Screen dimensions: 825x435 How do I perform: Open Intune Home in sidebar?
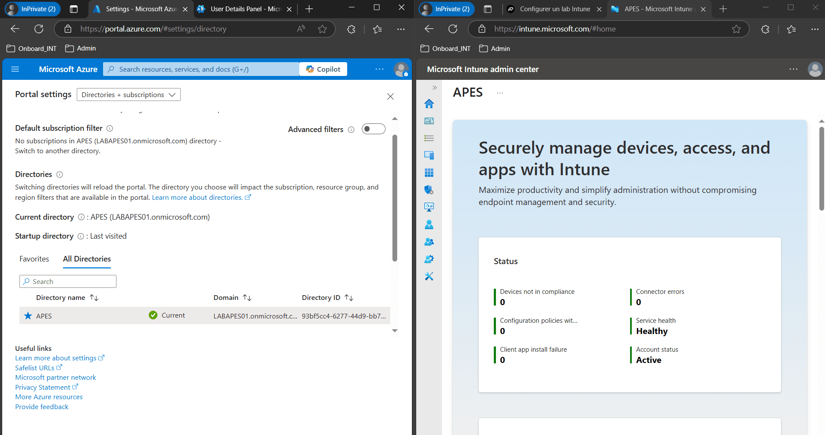(429, 104)
